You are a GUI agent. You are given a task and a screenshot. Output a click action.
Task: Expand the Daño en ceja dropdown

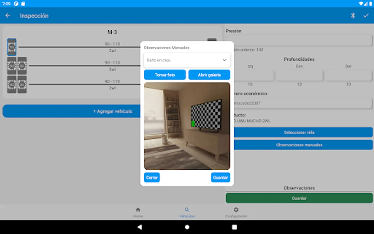187,60
